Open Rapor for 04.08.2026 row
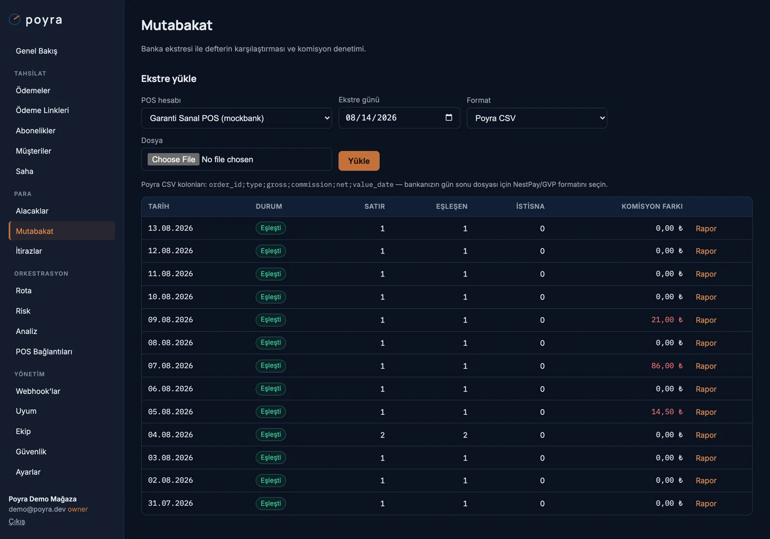This screenshot has width=770, height=539. pyautogui.click(x=706, y=435)
